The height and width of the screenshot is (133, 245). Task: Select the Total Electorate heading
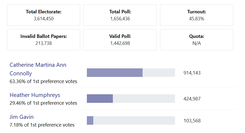click(x=43, y=12)
